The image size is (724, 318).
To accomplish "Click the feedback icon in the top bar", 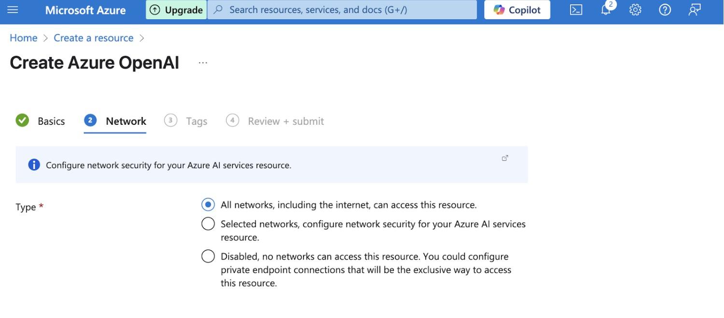I will pyautogui.click(x=694, y=10).
